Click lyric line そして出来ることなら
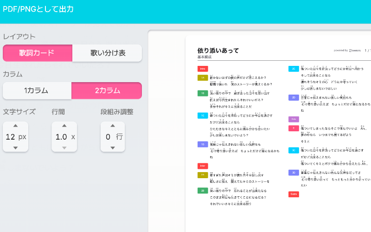371x232 pixels. [316, 75]
